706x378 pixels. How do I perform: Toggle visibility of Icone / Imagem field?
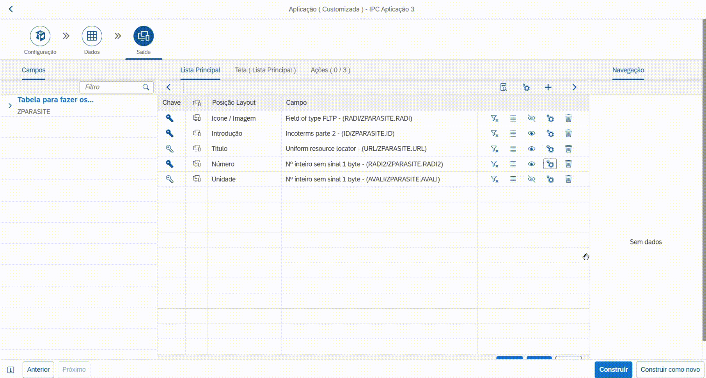click(531, 118)
